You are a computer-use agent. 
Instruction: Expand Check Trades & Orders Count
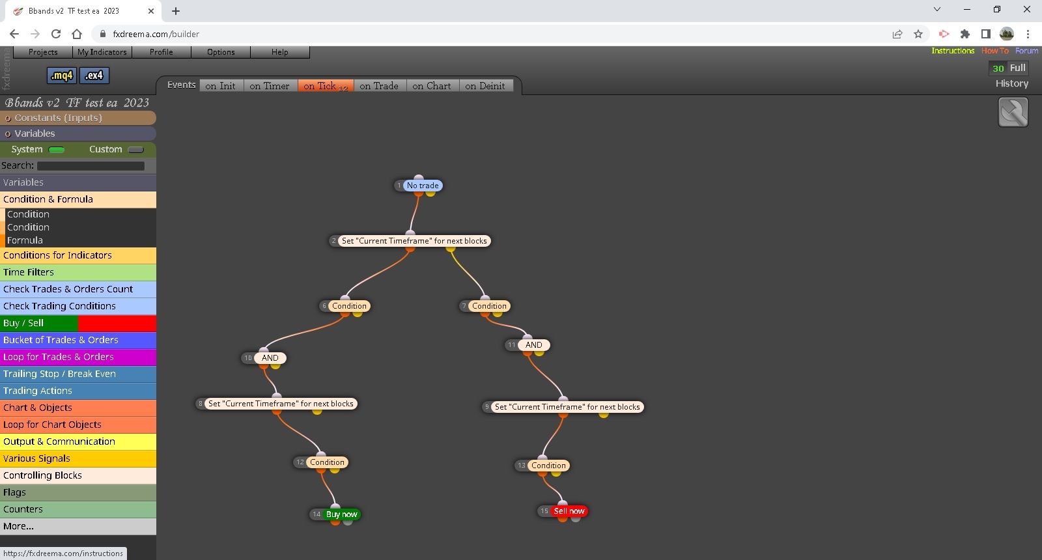[x=78, y=289]
